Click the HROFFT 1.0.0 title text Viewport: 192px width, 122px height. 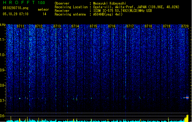tap(24, 2)
